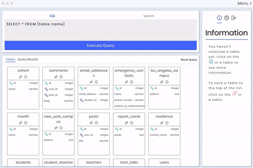Viewport: 253px width, 168px height.
Task: Select the users table heading
Action: click(x=164, y=162)
